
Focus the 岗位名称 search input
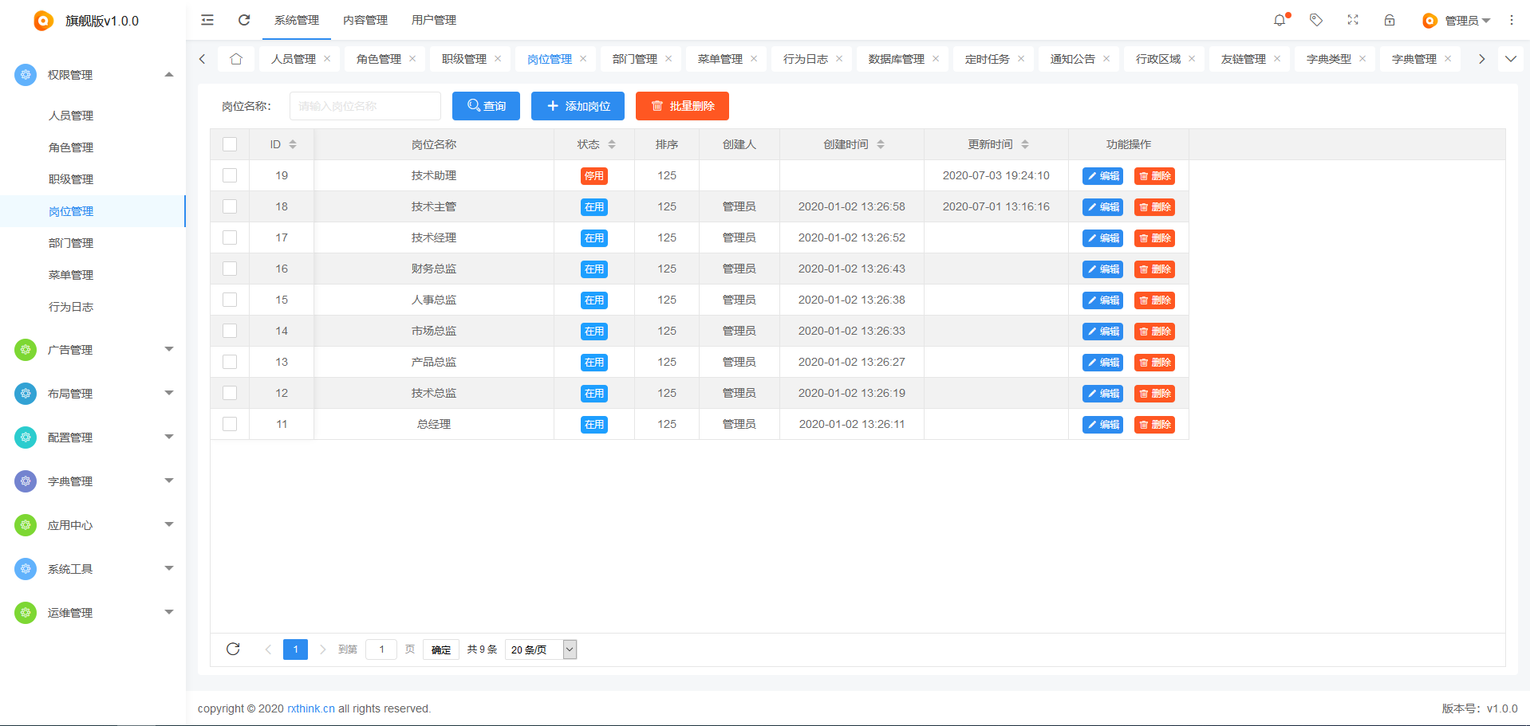click(x=365, y=106)
